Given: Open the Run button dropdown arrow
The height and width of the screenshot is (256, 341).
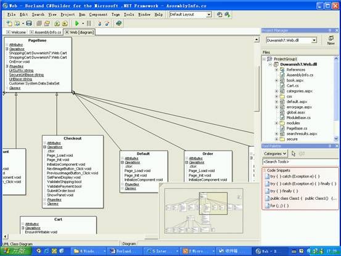Looking at the screenshot, I should pos(83,23).
